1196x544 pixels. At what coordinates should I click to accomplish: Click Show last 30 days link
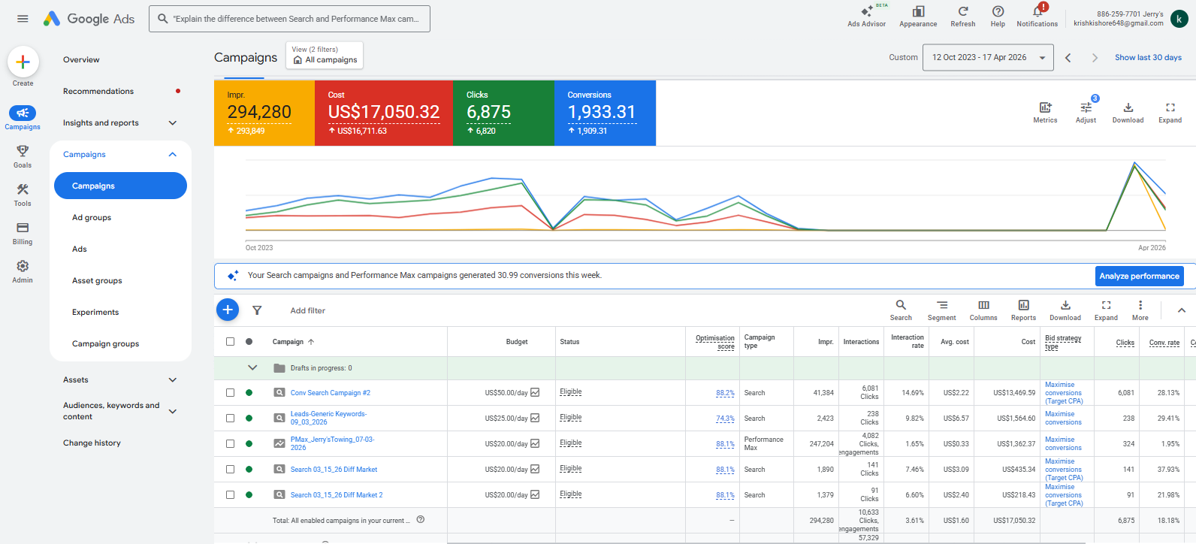point(1147,58)
